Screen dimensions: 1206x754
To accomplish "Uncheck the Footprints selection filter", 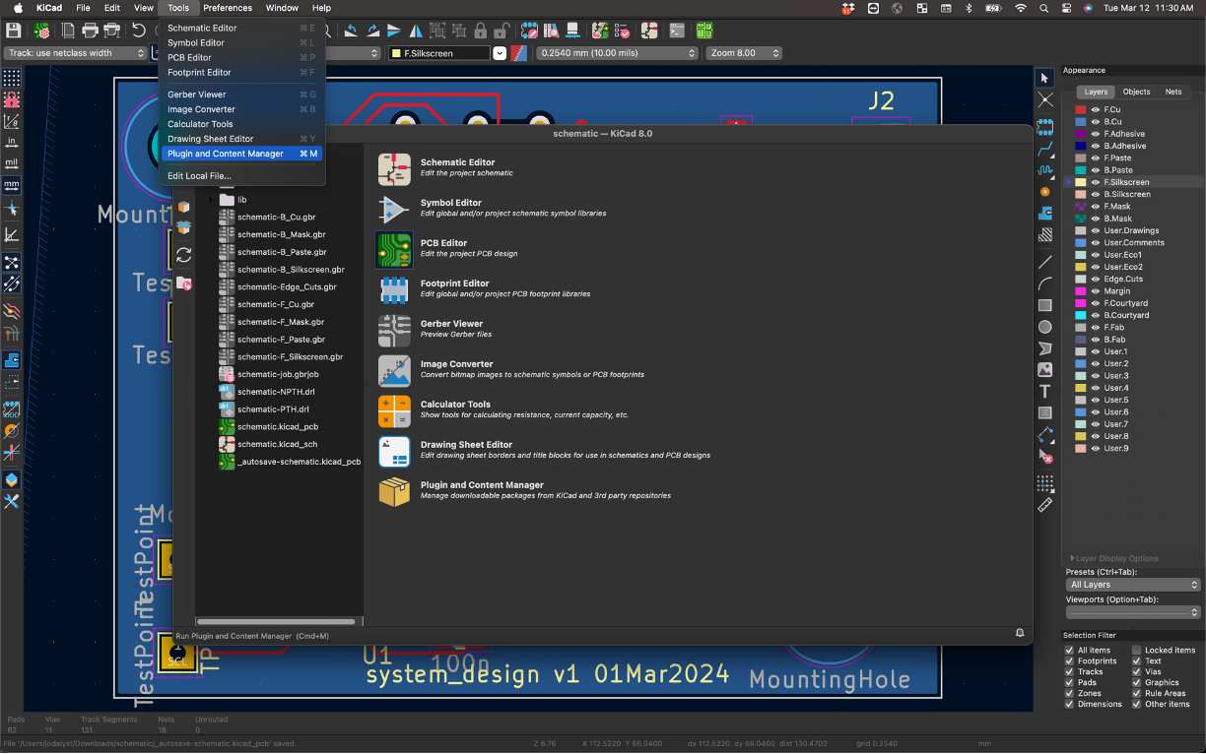I will pos(1070,661).
